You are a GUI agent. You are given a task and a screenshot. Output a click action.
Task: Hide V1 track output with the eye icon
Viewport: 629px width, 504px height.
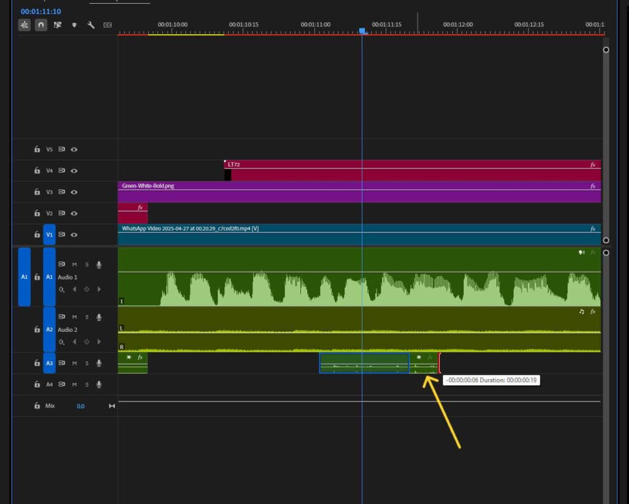tap(74, 234)
